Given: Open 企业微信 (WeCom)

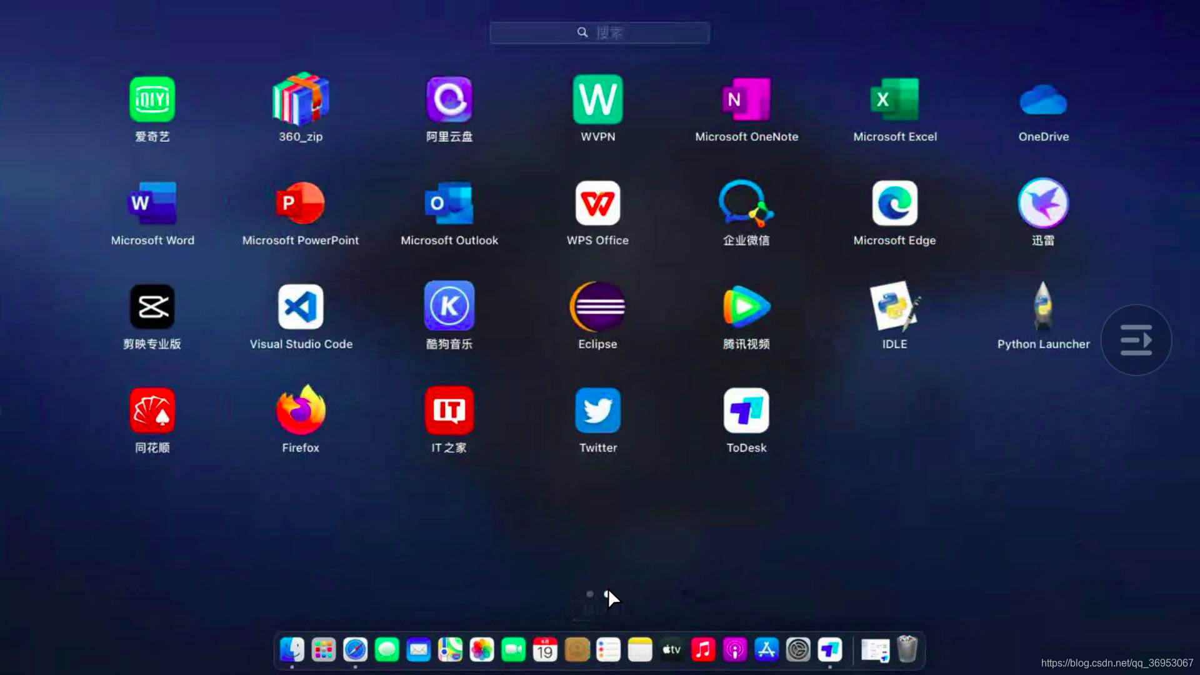Looking at the screenshot, I should click(x=746, y=203).
